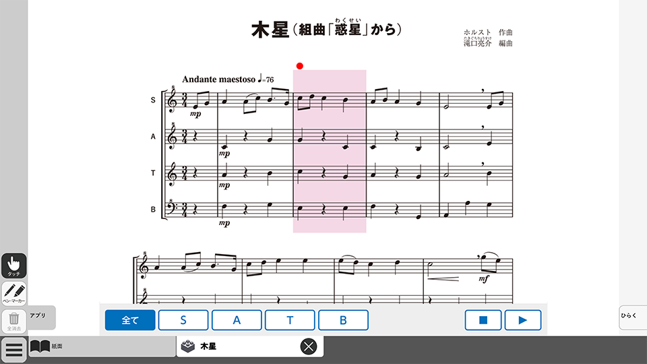This screenshot has width=647, height=364.
Task: Expand the ひらく panel on right
Action: point(633,317)
